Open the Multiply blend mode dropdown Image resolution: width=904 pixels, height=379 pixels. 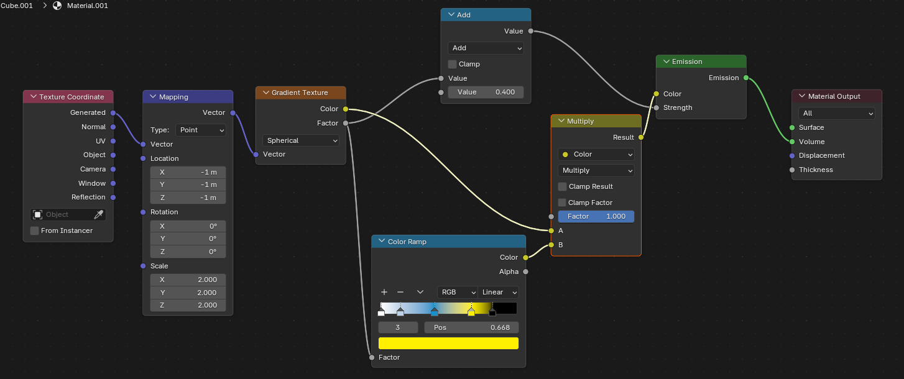pyautogui.click(x=596, y=170)
